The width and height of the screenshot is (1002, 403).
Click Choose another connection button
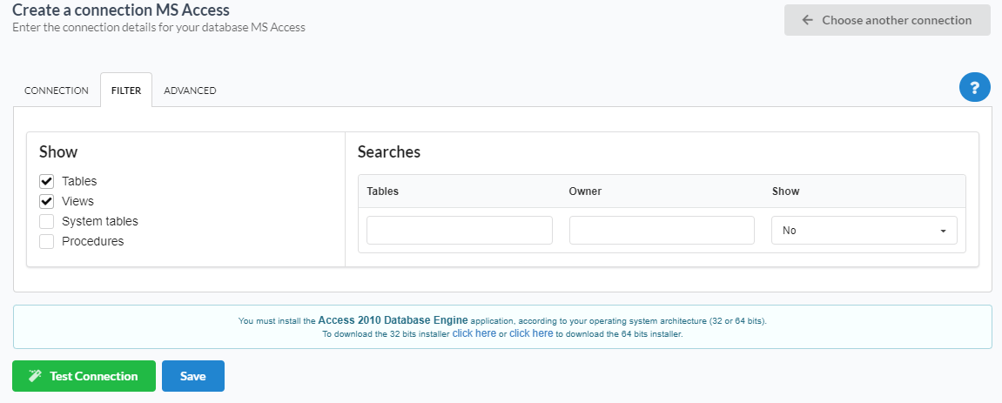[887, 20]
